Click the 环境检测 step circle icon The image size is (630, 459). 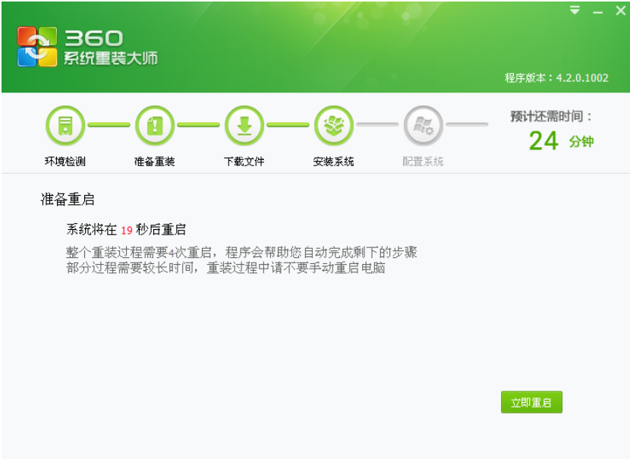click(65, 125)
